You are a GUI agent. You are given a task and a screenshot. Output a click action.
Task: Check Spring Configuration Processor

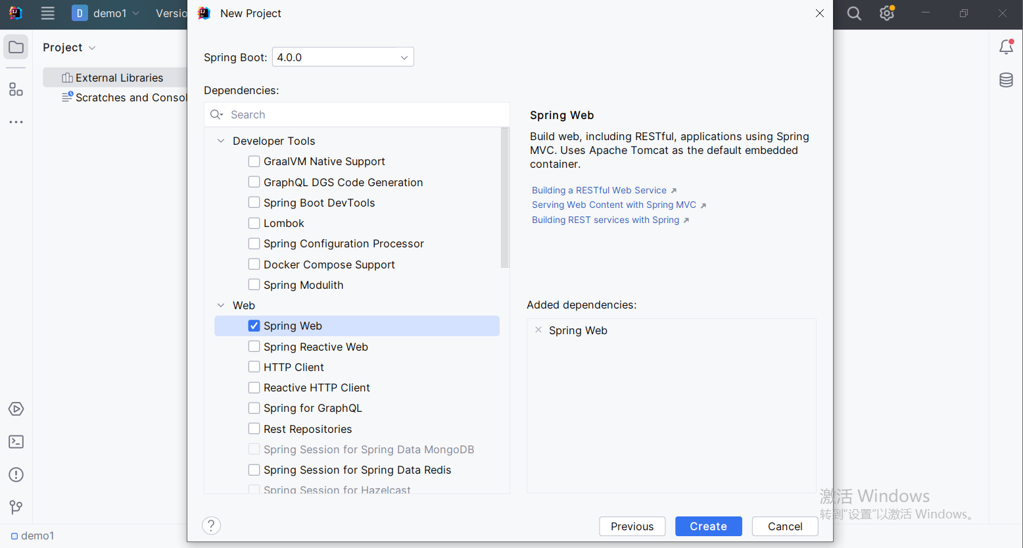[x=254, y=243]
